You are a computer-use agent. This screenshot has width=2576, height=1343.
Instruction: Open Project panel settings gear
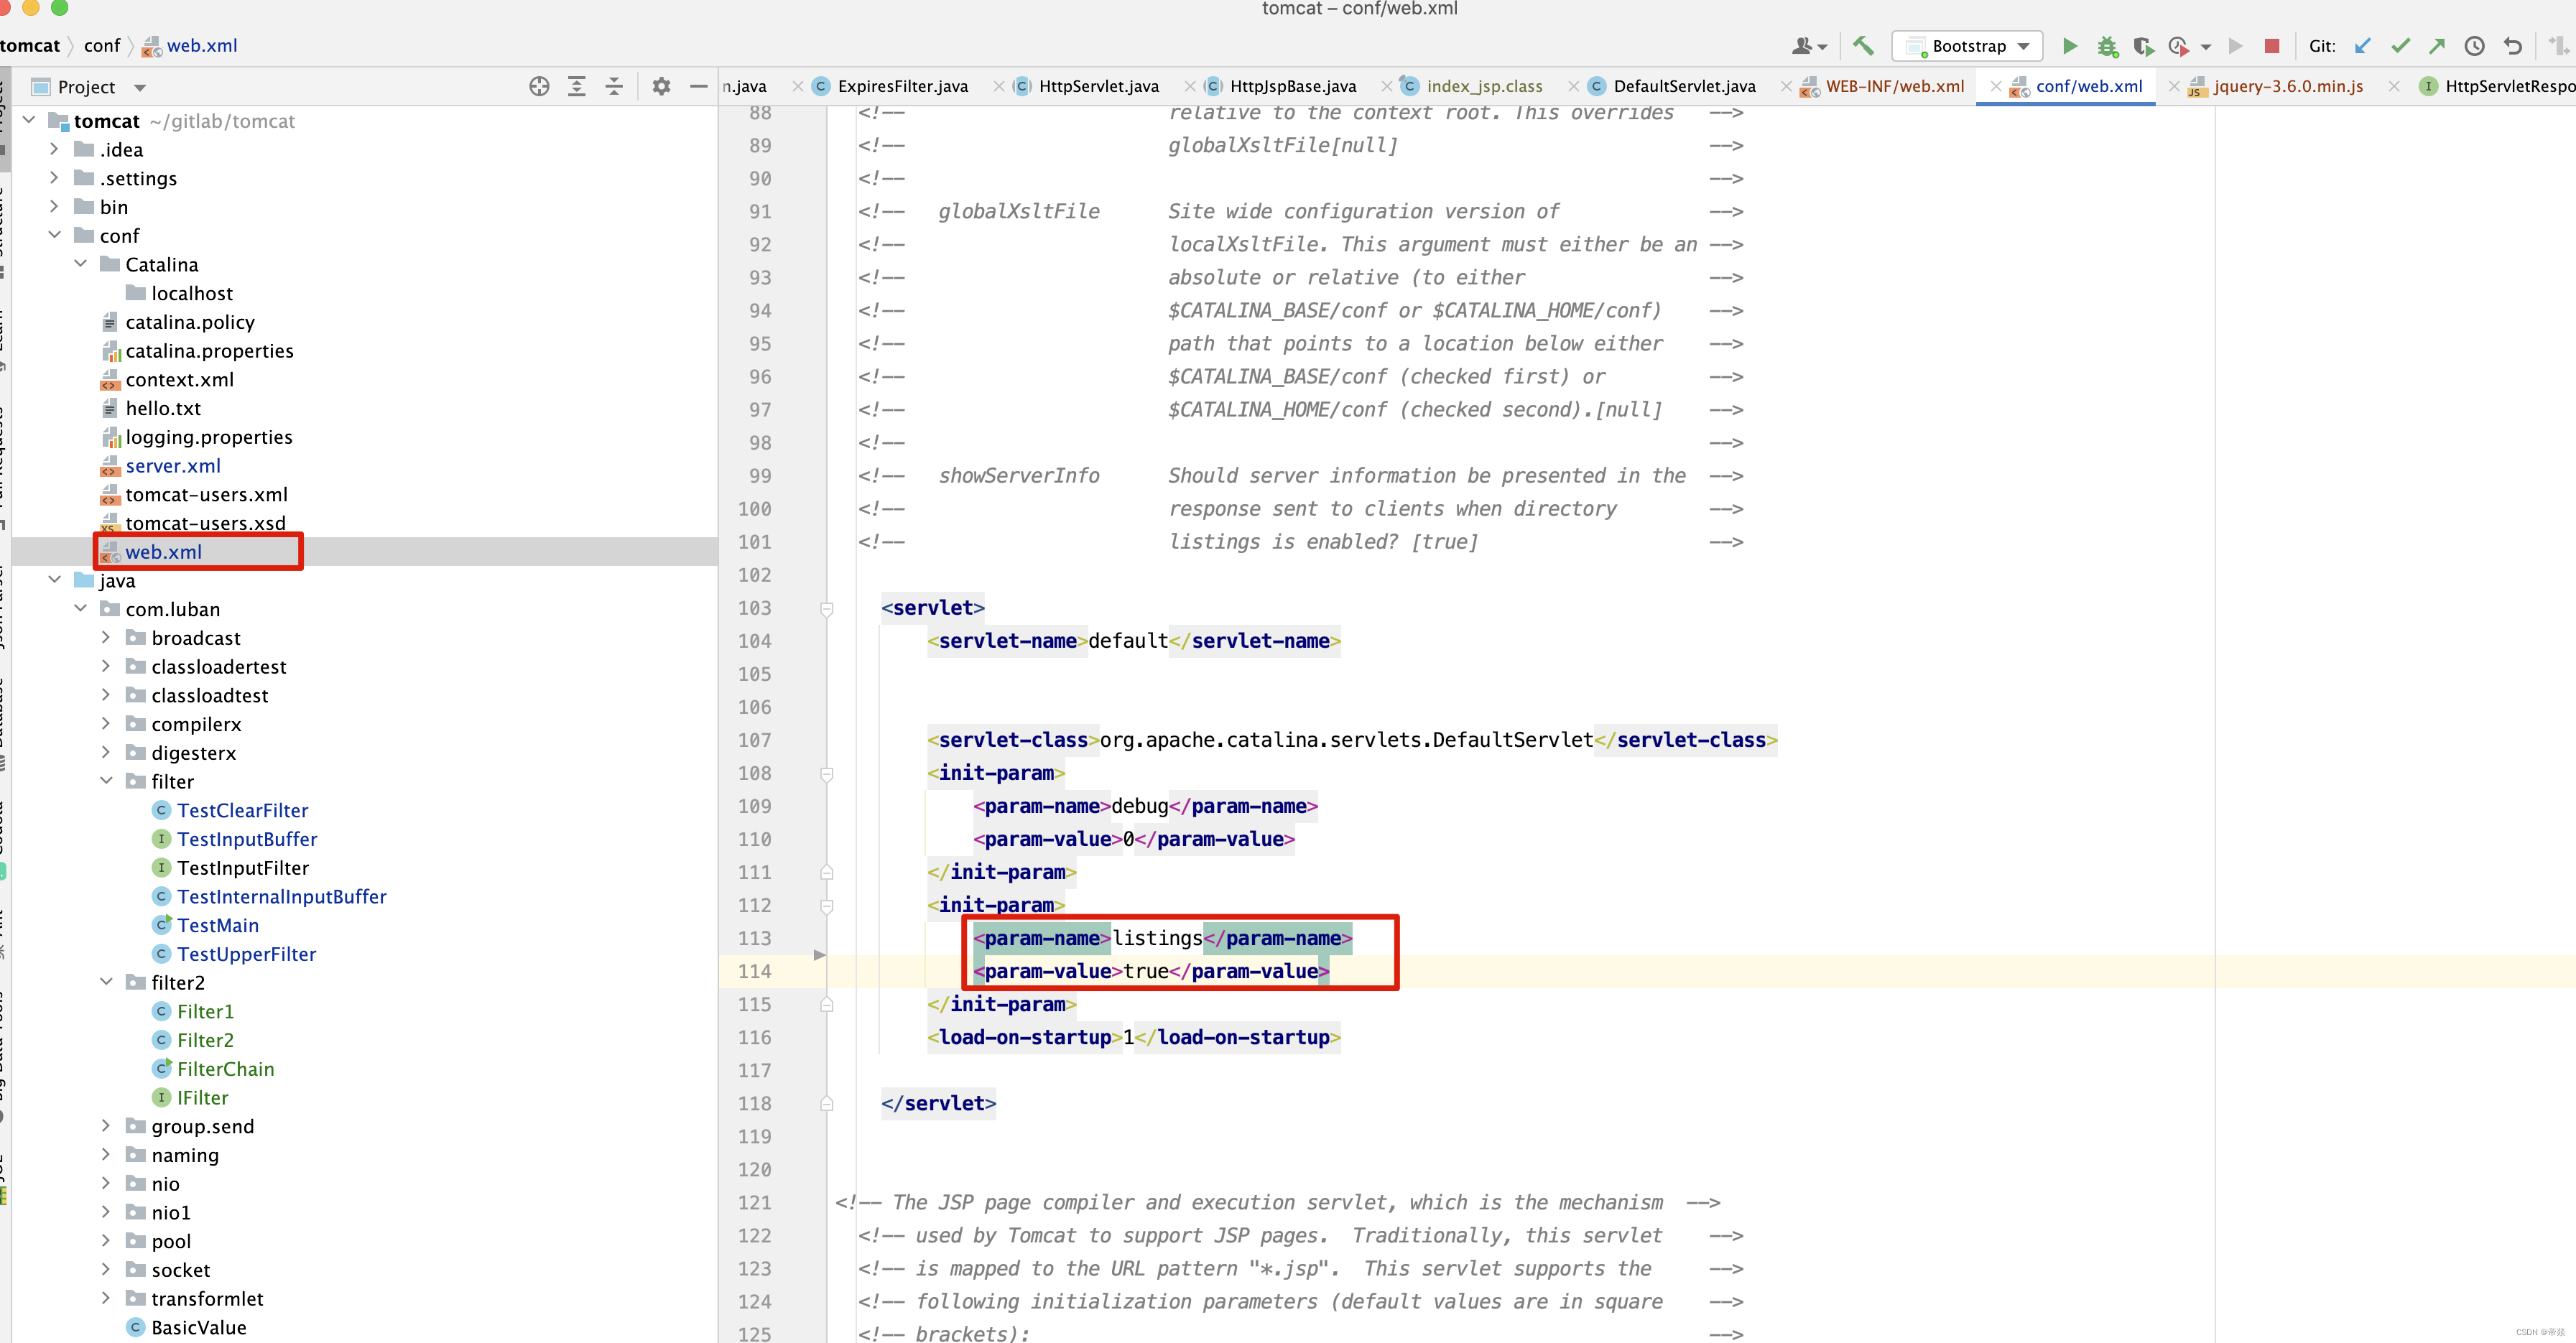coord(661,87)
